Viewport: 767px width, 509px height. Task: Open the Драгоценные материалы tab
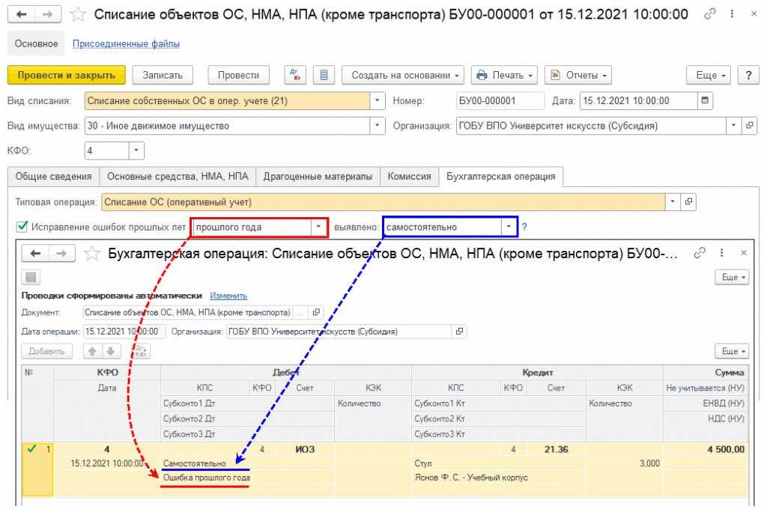coord(318,177)
